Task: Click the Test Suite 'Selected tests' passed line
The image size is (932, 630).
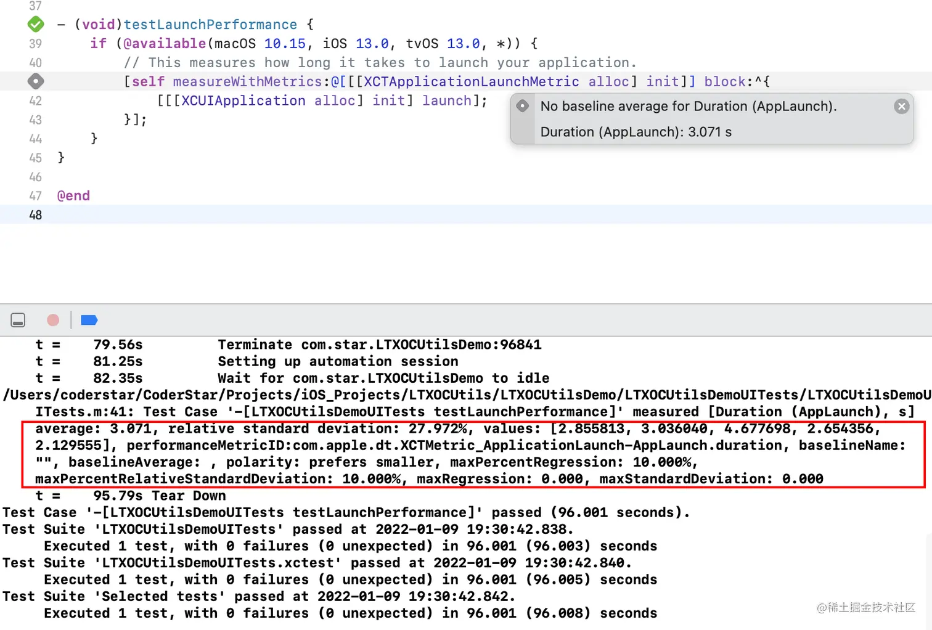Action: pyautogui.click(x=259, y=596)
